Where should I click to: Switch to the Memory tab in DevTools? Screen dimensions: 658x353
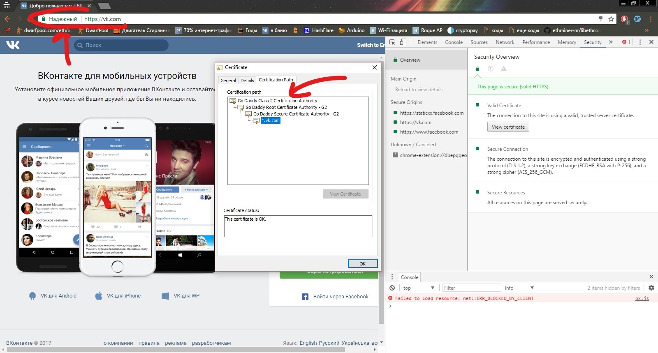pos(567,42)
